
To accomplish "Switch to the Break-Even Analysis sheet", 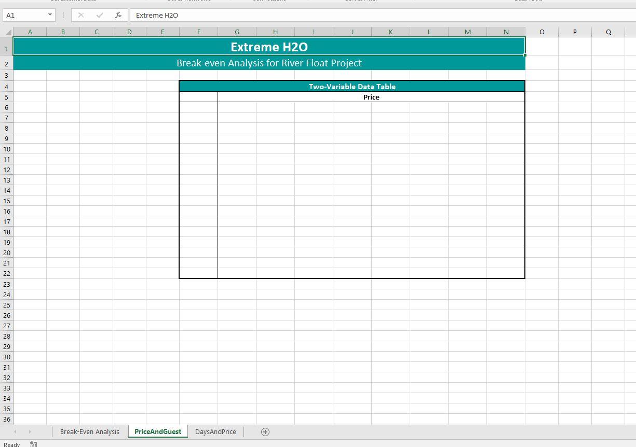I will pos(89,431).
